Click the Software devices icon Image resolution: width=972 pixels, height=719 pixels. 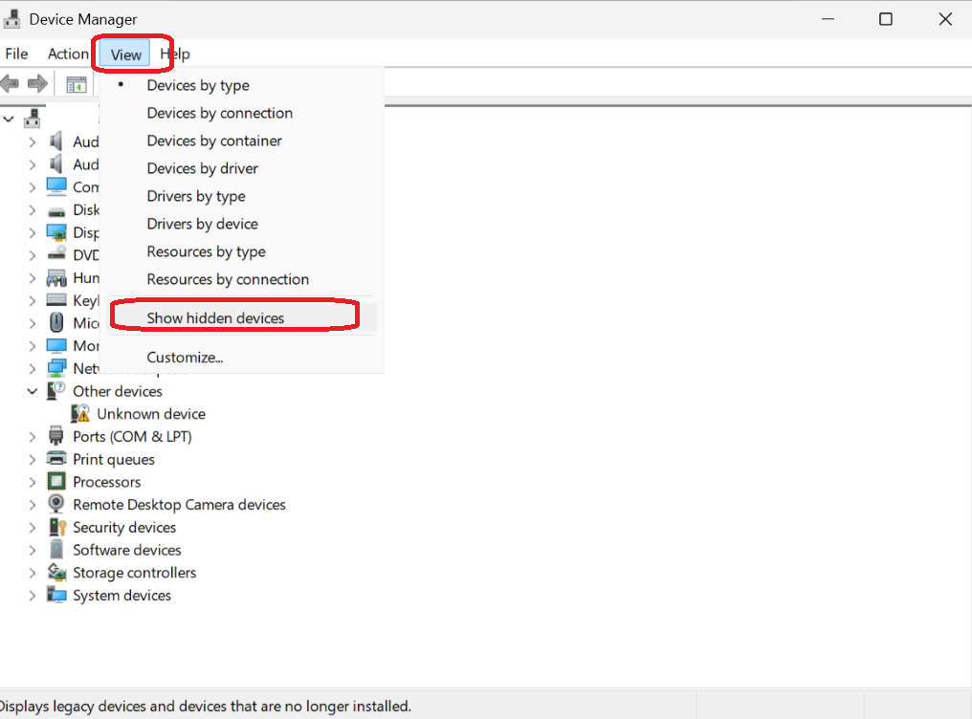(56, 550)
